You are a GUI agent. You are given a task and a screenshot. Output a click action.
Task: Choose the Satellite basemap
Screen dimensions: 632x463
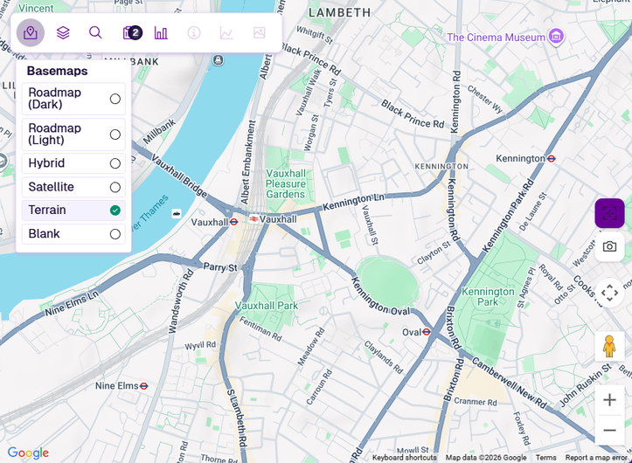pos(73,187)
